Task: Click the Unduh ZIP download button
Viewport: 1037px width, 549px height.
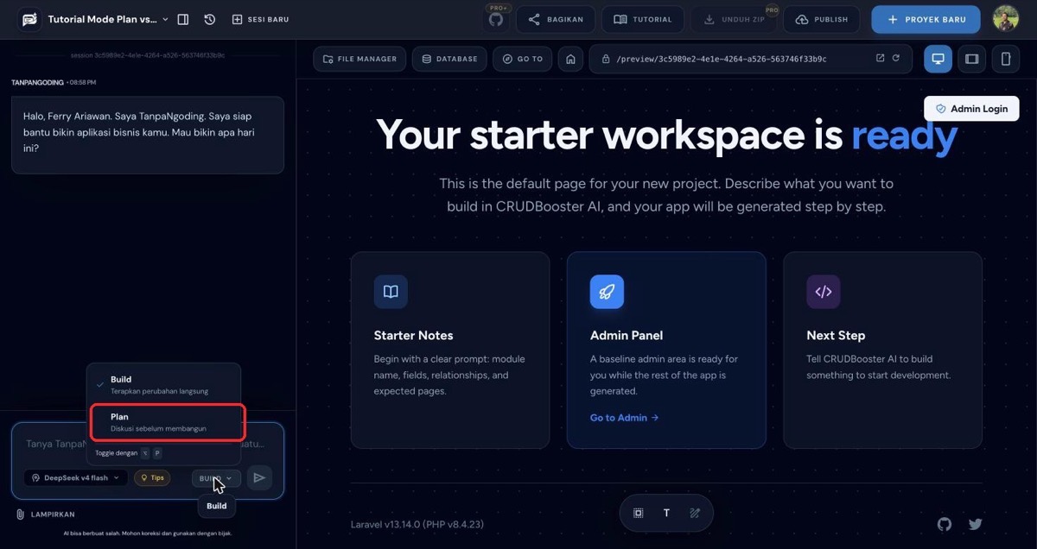Action: point(733,19)
